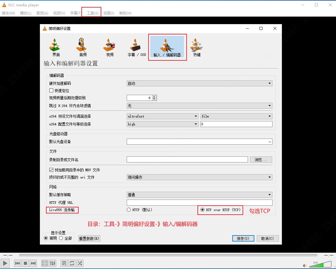Select the 输入 / 编解码器 preferences category
The image size is (336, 269).
167,47
